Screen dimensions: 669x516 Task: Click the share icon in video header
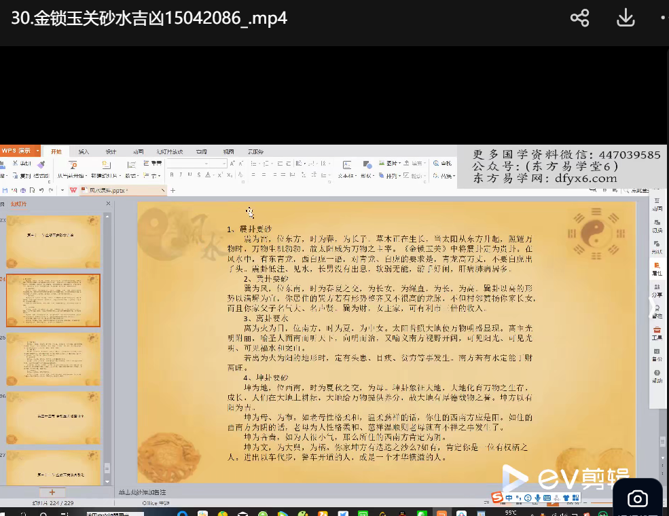[579, 18]
